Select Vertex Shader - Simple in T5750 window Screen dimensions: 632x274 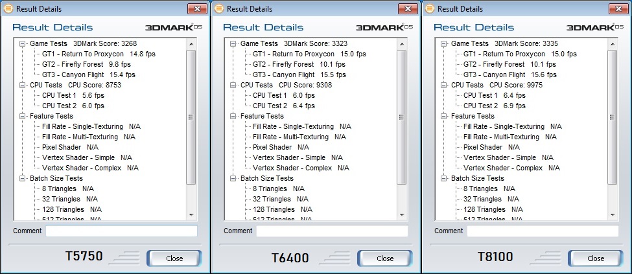click(87, 158)
